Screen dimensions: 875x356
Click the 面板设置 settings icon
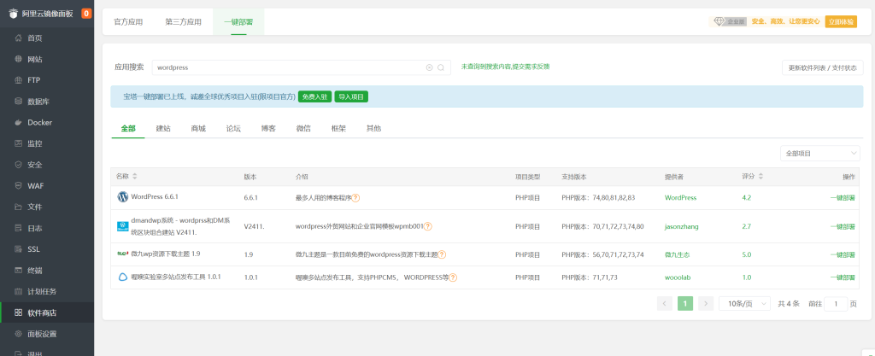(x=19, y=334)
